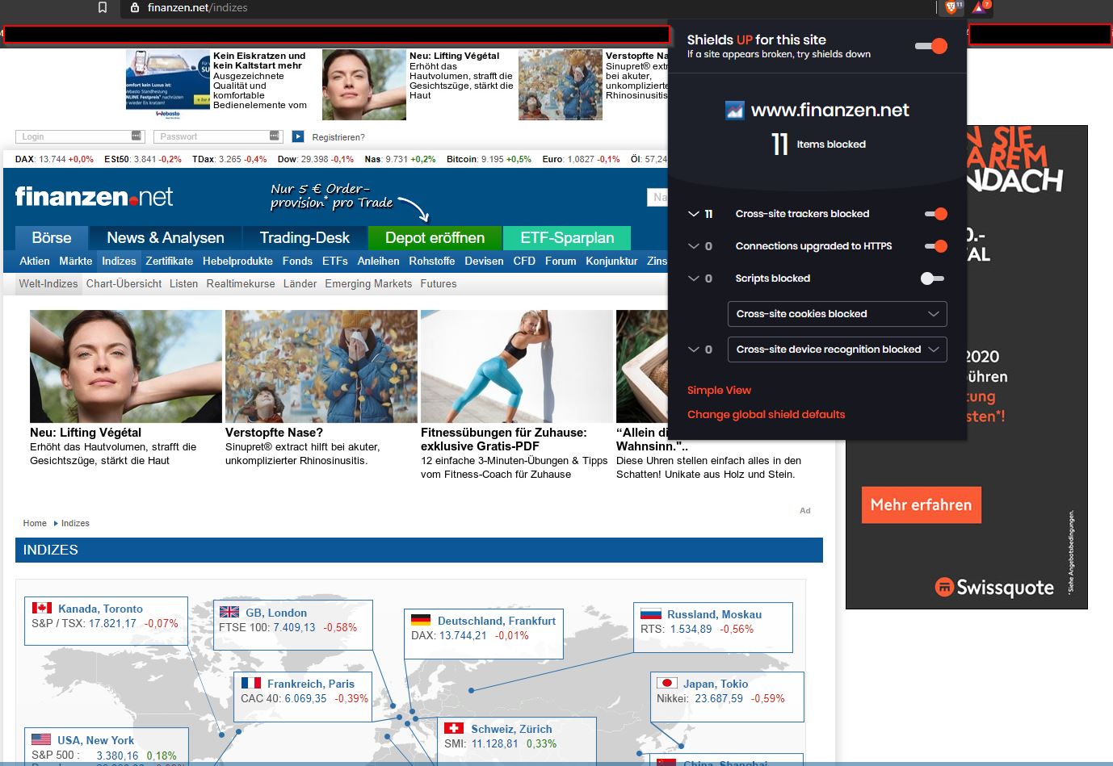Click the German flag icon

pos(421,620)
